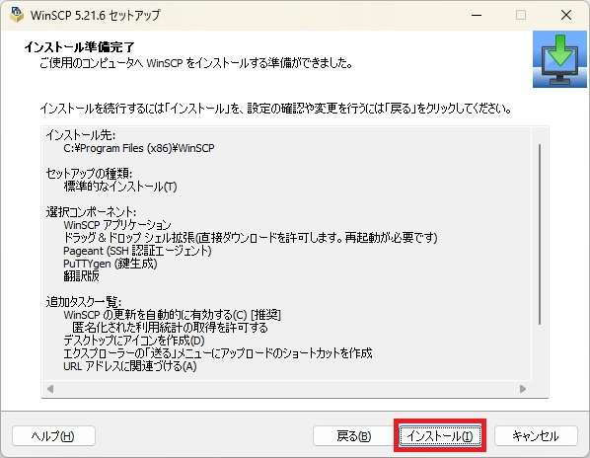This screenshot has height=458, width=590.
Task: Click the ヘルプ(H) button
Action: 53,436
